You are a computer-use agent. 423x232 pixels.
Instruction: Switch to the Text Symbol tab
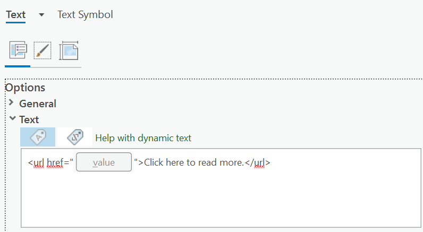[x=85, y=15]
